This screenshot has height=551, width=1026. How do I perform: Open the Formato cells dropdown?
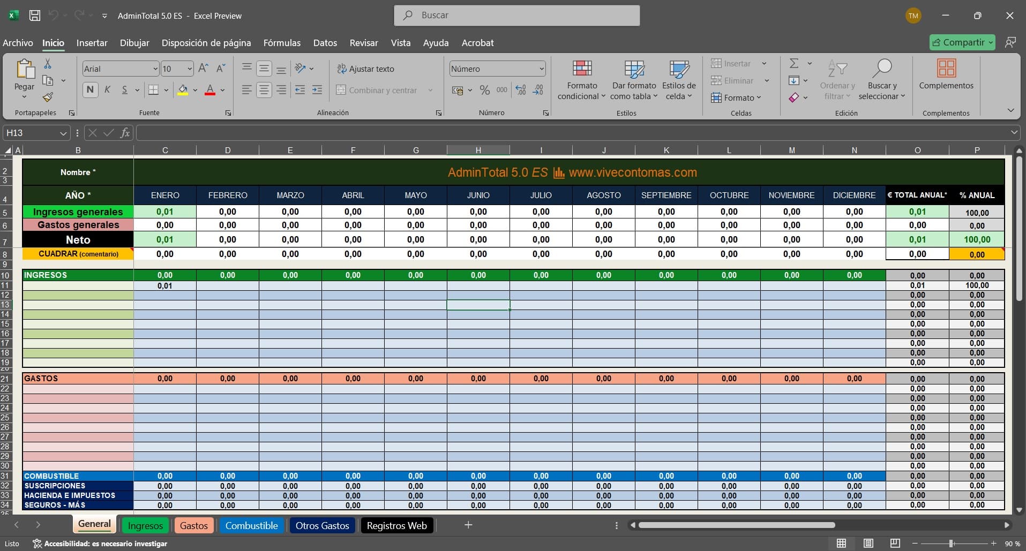pos(736,97)
